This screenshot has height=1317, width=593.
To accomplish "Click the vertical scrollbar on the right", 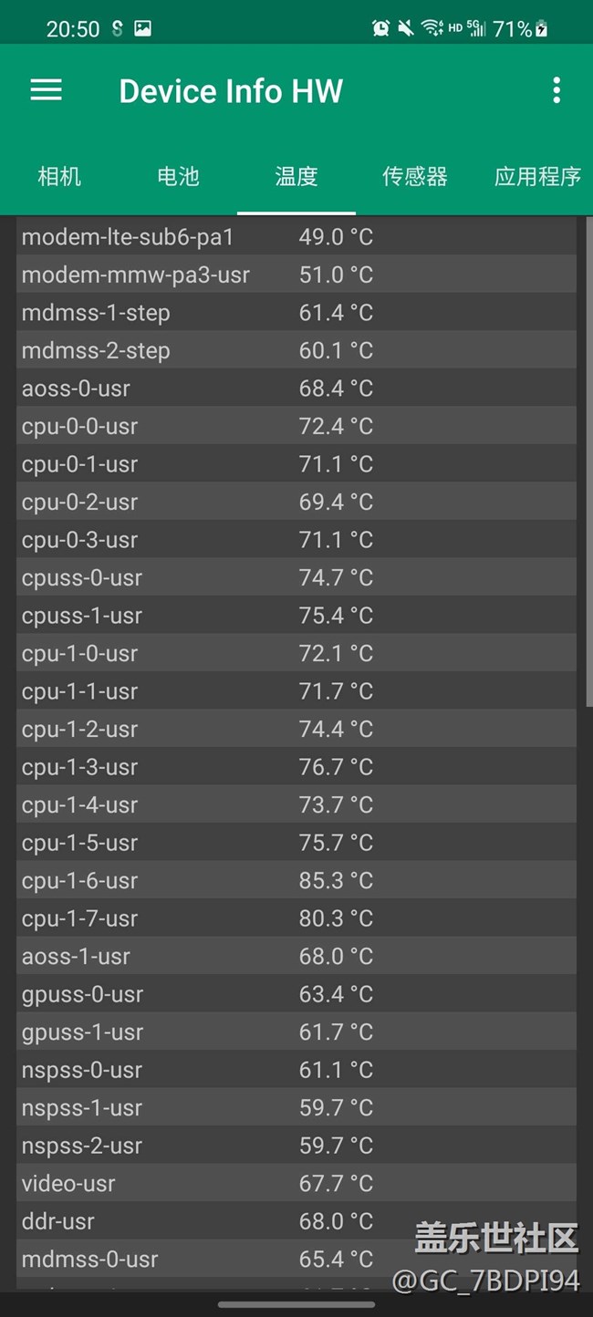I will tap(588, 461).
